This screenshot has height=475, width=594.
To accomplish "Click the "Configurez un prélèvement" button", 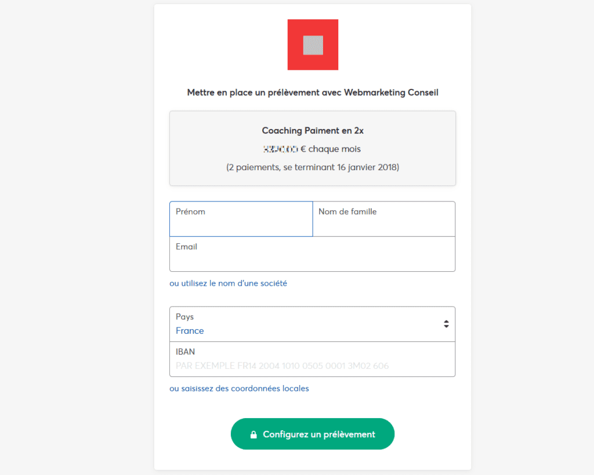I will point(313,434).
